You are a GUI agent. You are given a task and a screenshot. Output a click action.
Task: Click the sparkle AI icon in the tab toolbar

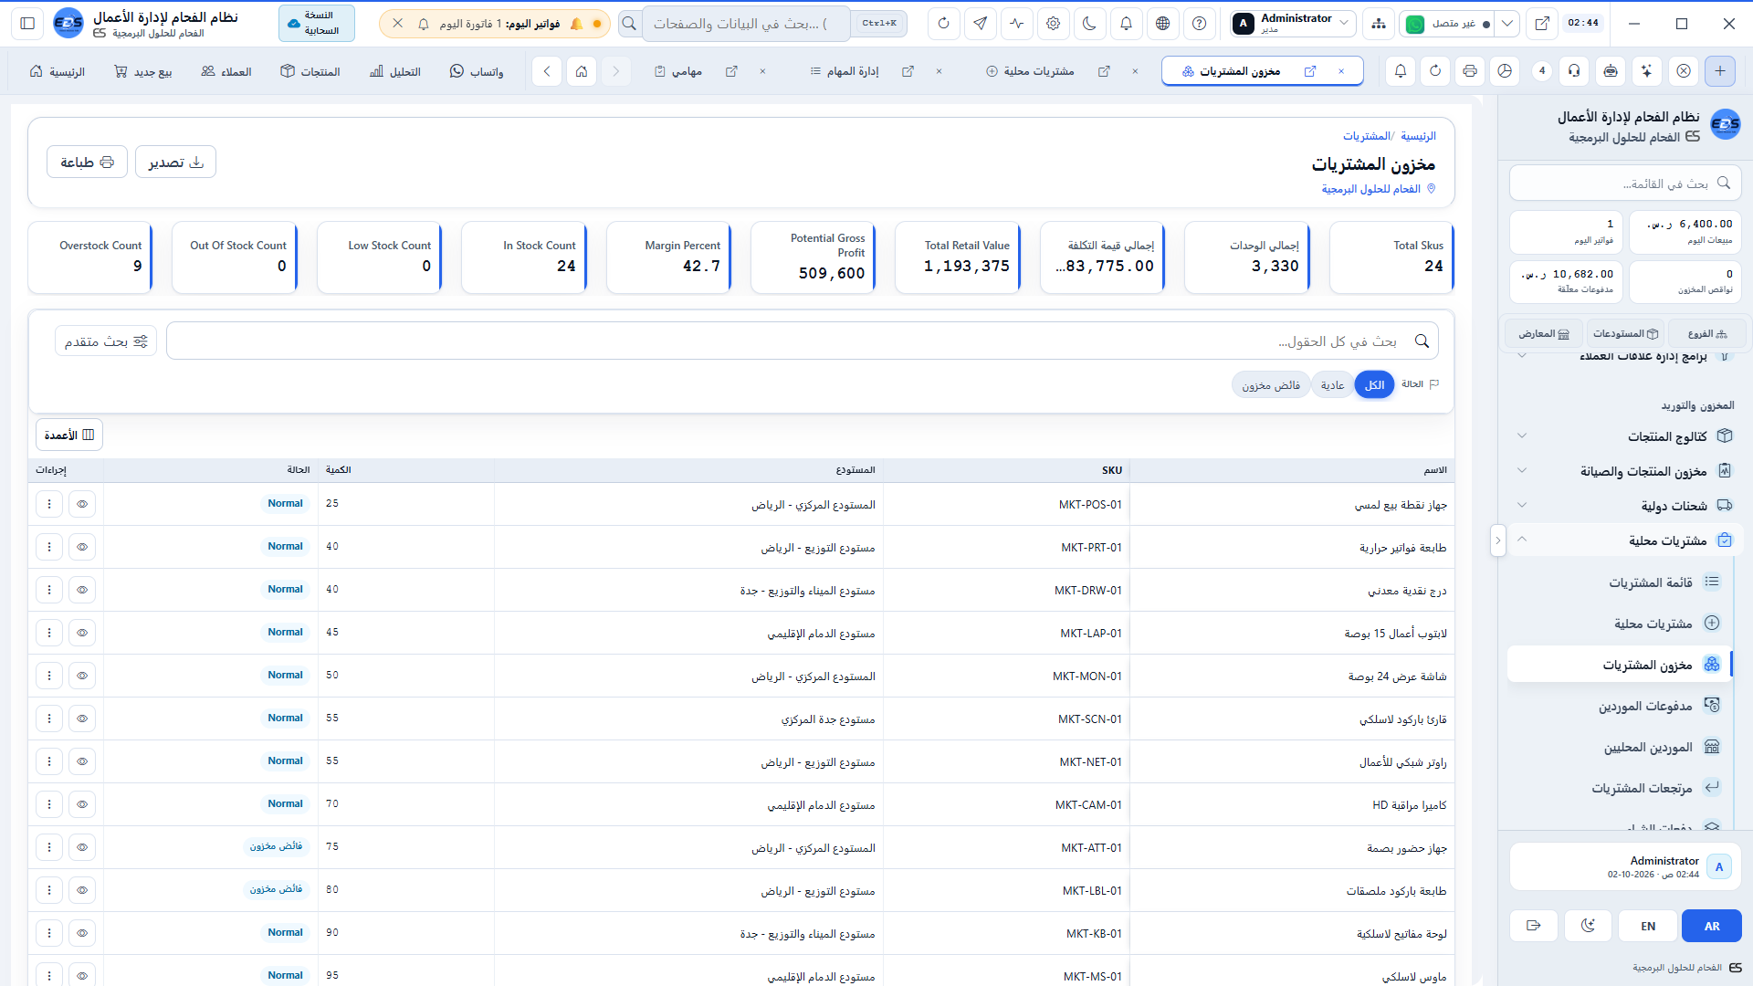(x=1646, y=71)
